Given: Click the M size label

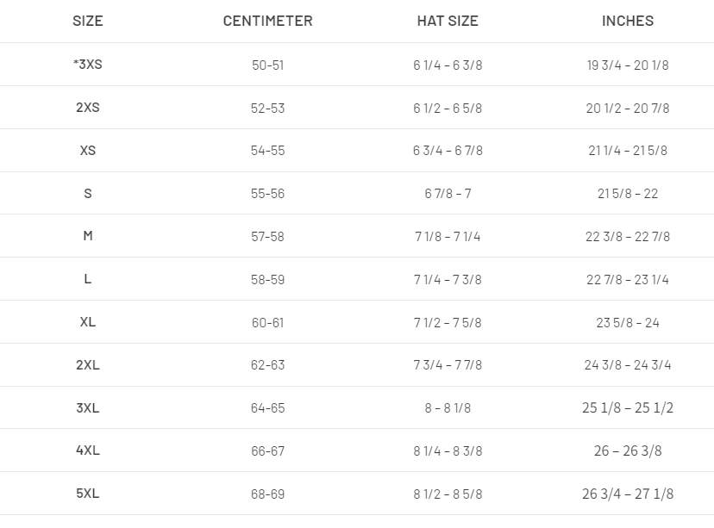Looking at the screenshot, I should coord(88,236).
